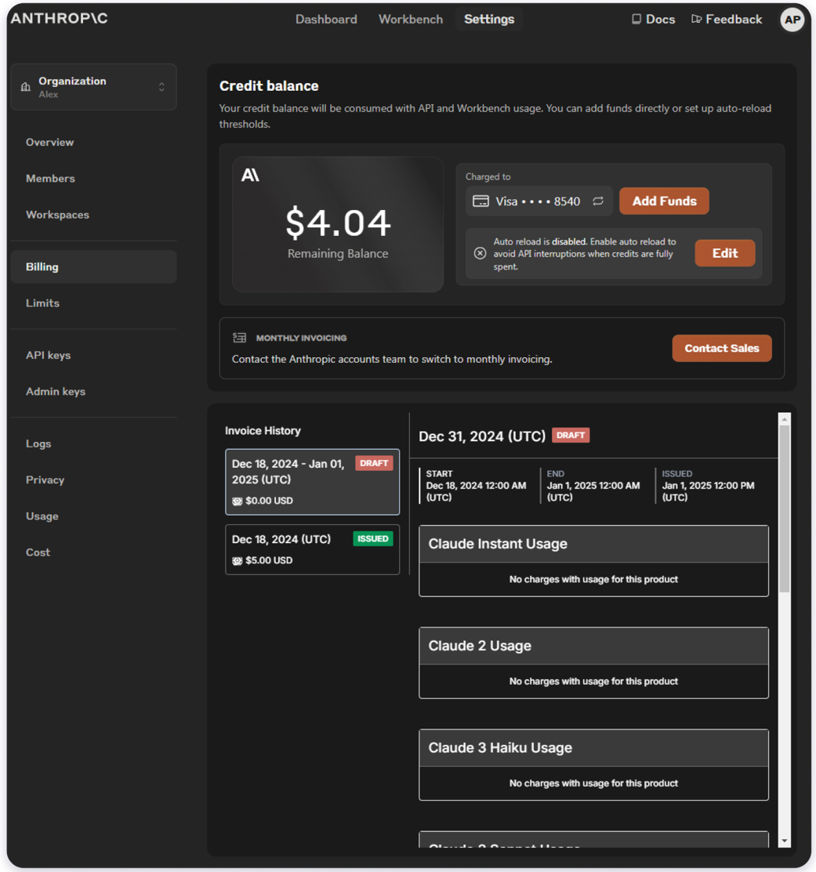The image size is (816, 872).
Task: Click the Contact Sales button
Action: 721,348
